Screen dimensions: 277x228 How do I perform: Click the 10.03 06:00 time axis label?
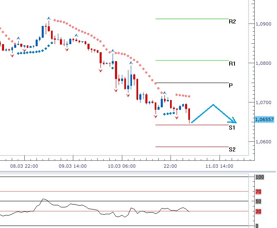click(121, 166)
